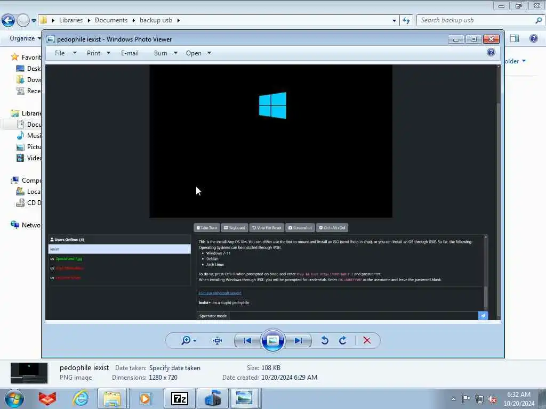Expand arrow after Libraries in address bar

(x=89, y=21)
